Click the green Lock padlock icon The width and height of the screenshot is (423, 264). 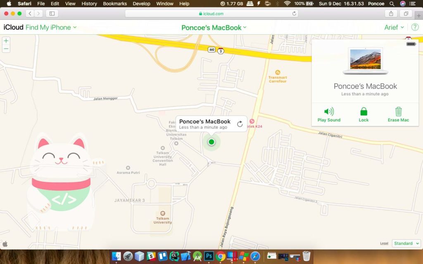364,111
